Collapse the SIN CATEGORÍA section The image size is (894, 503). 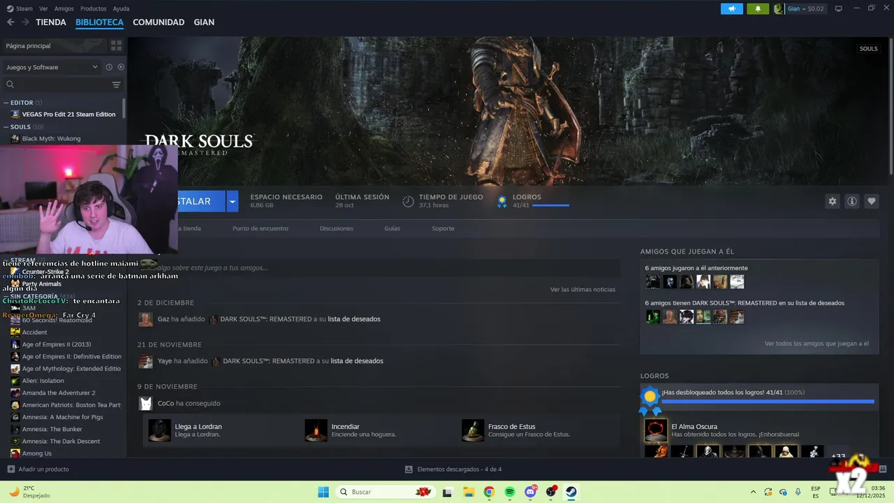[x=6, y=296]
